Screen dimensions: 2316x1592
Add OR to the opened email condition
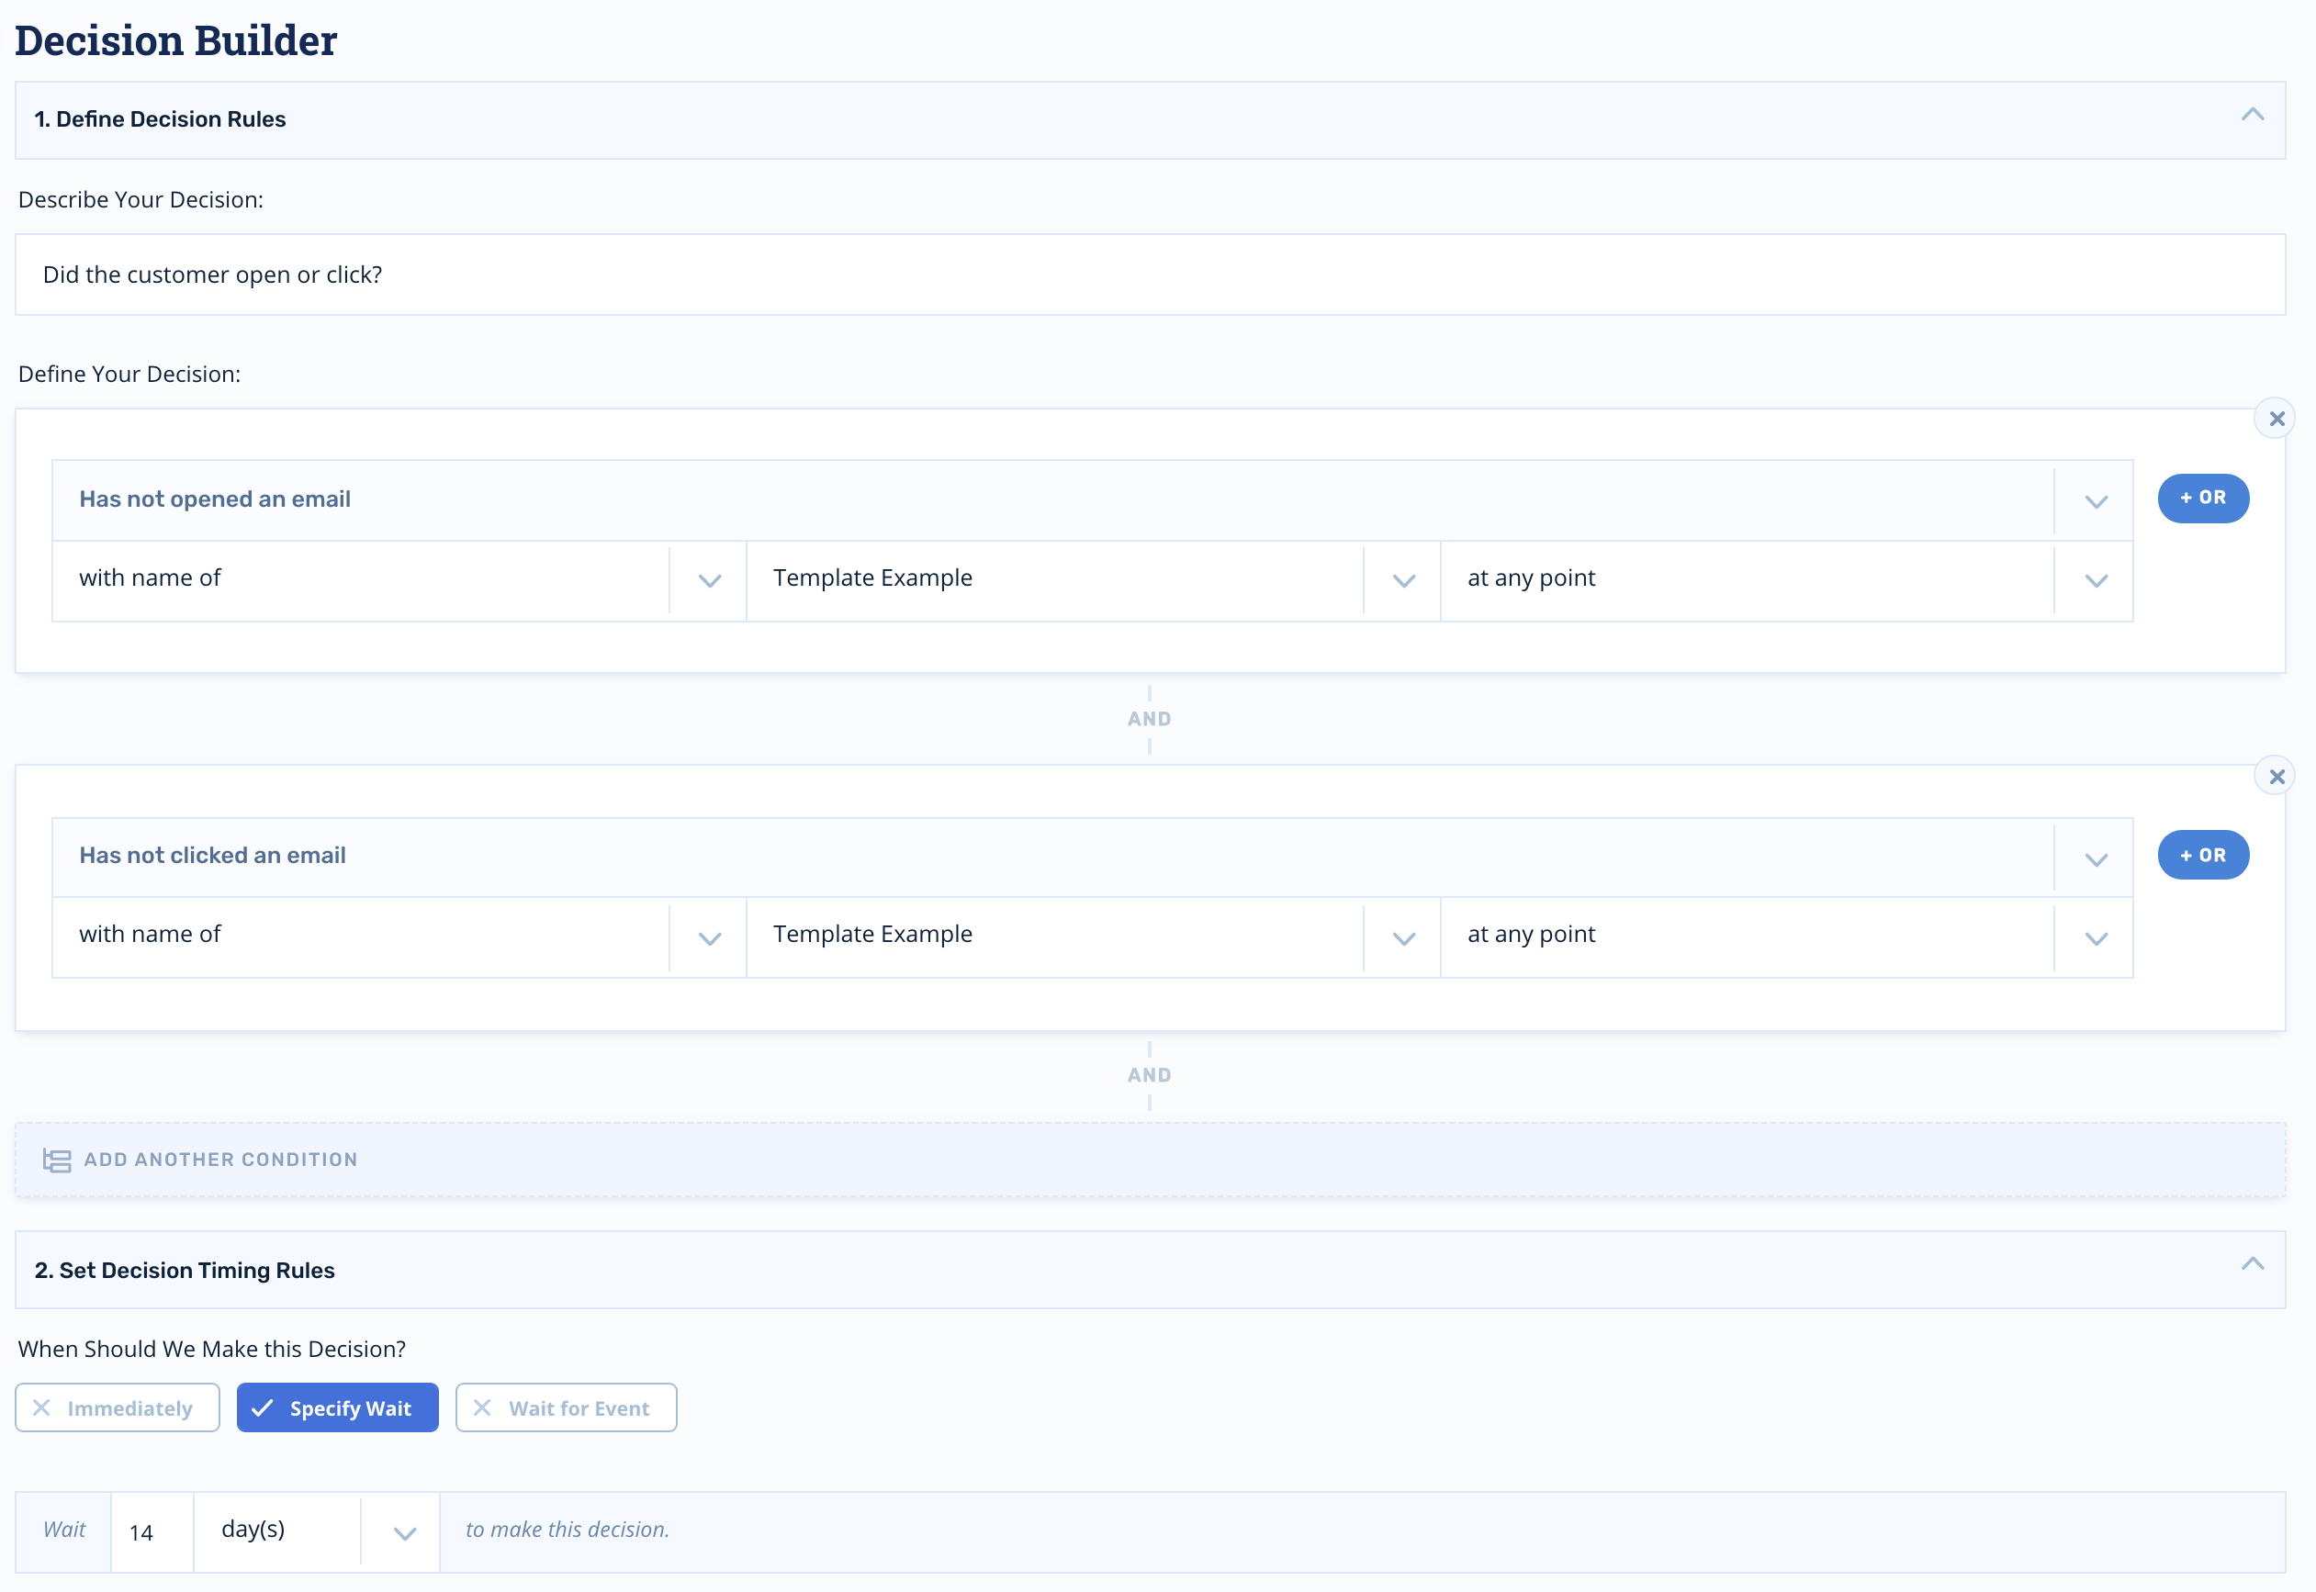[2202, 498]
